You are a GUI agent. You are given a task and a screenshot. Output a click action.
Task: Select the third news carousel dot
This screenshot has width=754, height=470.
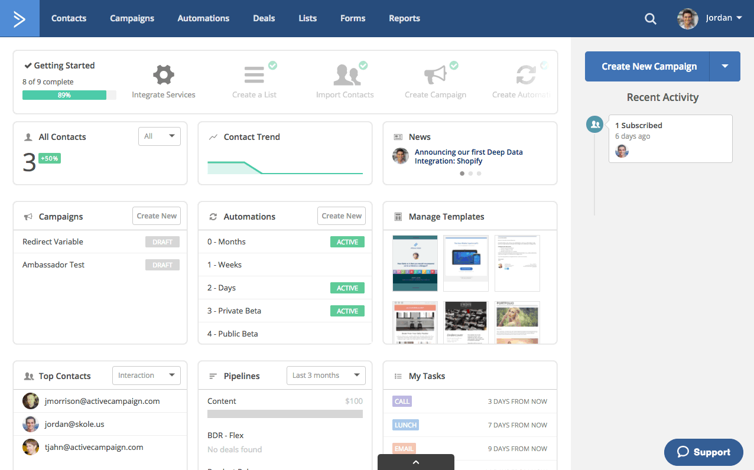(479, 174)
